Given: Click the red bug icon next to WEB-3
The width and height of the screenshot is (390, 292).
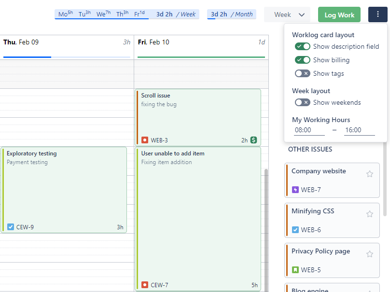Looking at the screenshot, I should tap(145, 140).
